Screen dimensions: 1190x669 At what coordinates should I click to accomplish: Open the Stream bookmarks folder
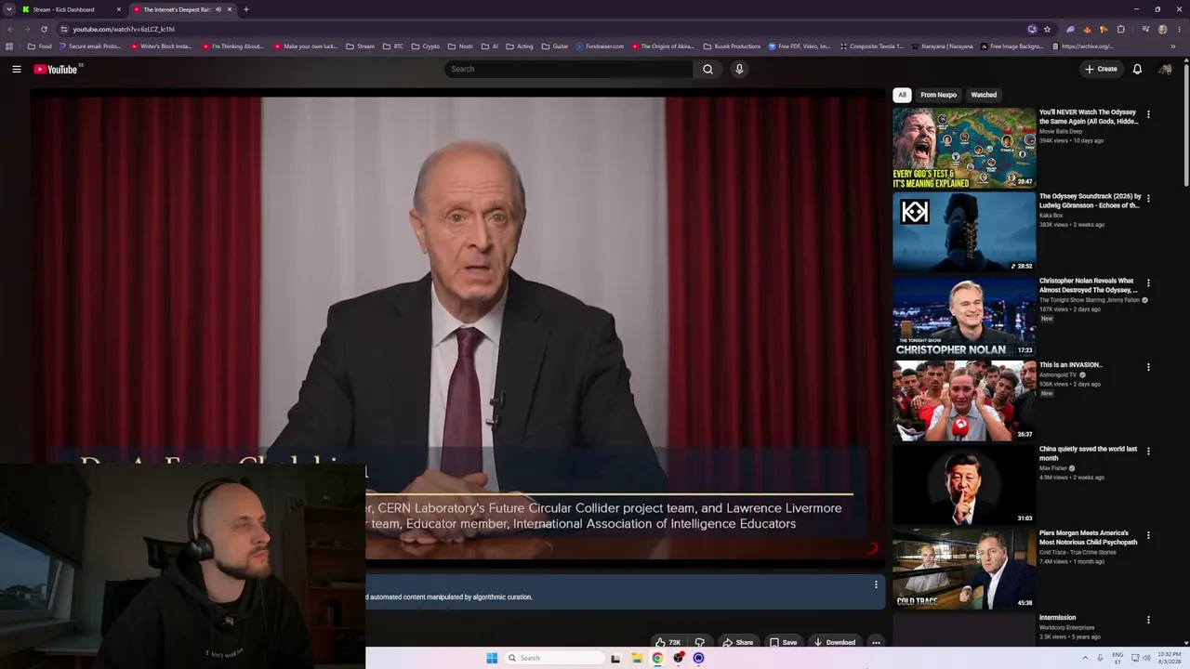361,46
